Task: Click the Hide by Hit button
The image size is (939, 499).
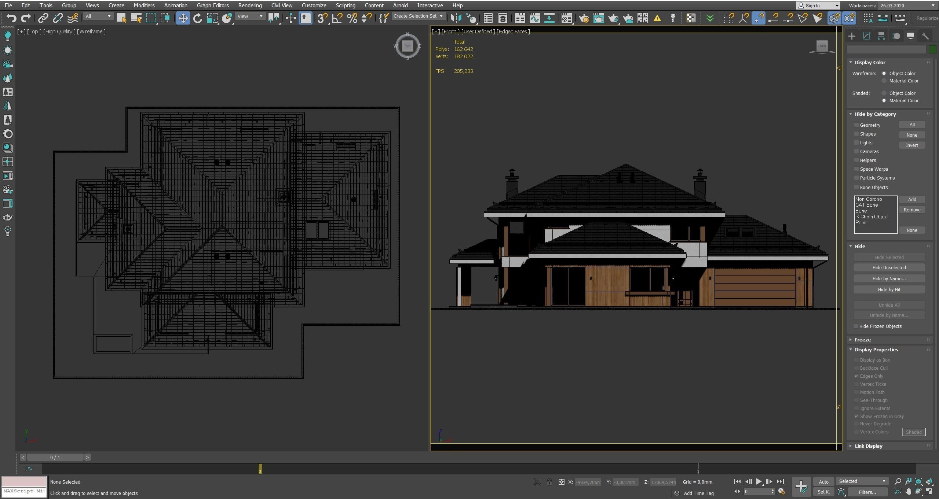Action: coord(889,290)
